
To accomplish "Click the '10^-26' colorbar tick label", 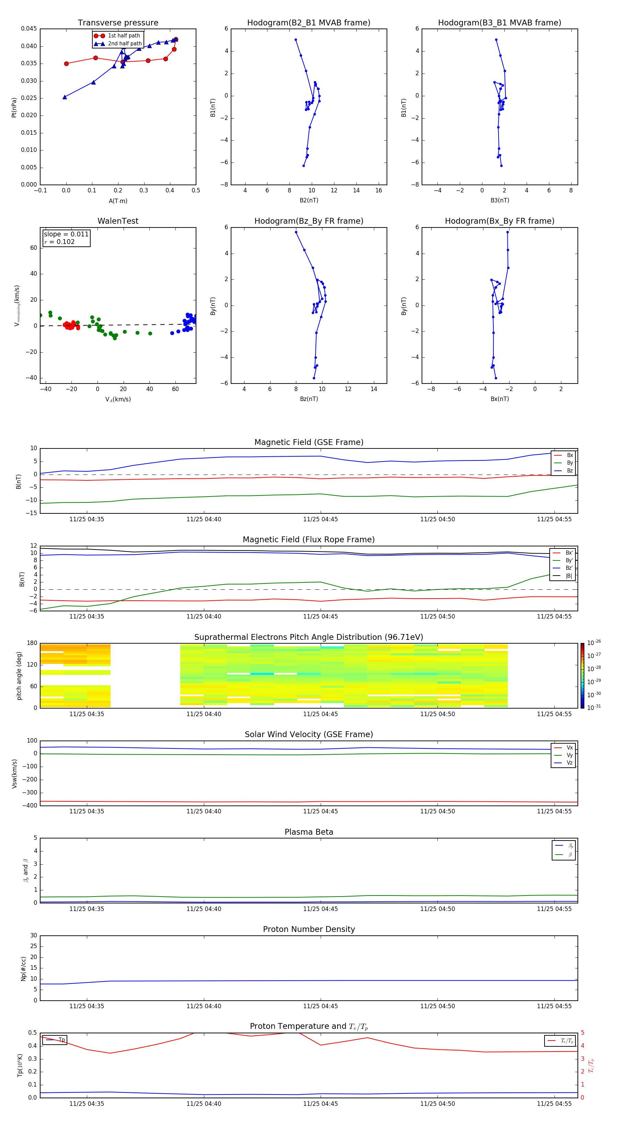I will [594, 643].
